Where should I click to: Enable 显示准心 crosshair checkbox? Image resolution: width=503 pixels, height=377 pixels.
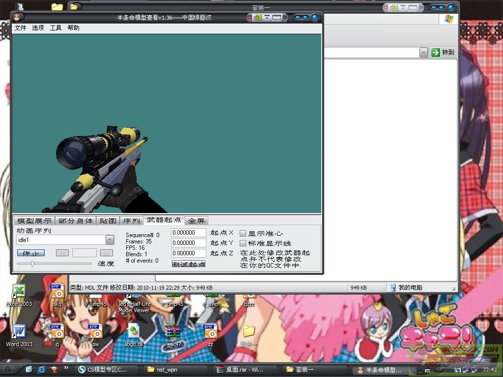pyautogui.click(x=243, y=234)
